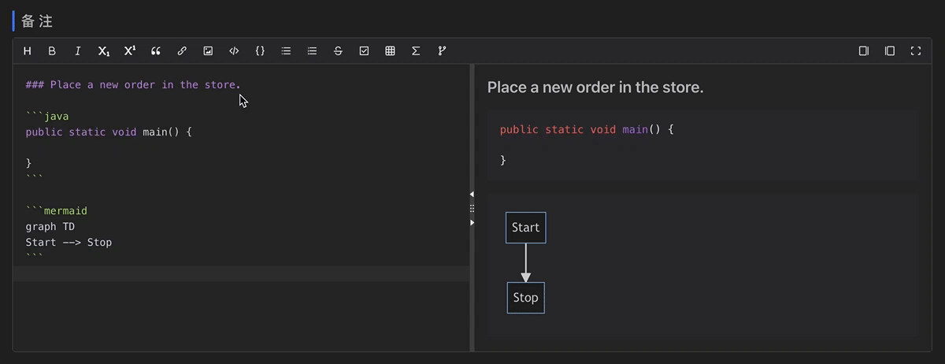Screen dimensions: 945x364
Task: Insert a code block with braces icon
Action: click(x=260, y=51)
